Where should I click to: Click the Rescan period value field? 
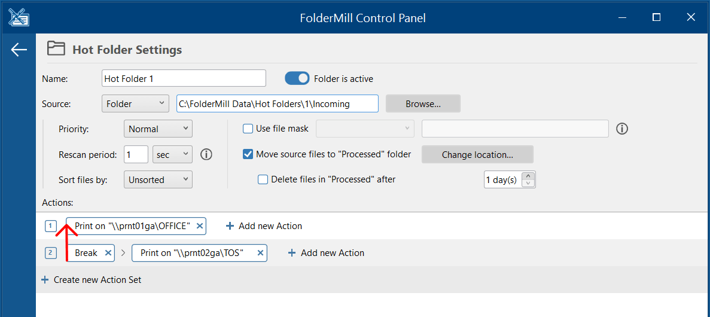[x=136, y=154]
